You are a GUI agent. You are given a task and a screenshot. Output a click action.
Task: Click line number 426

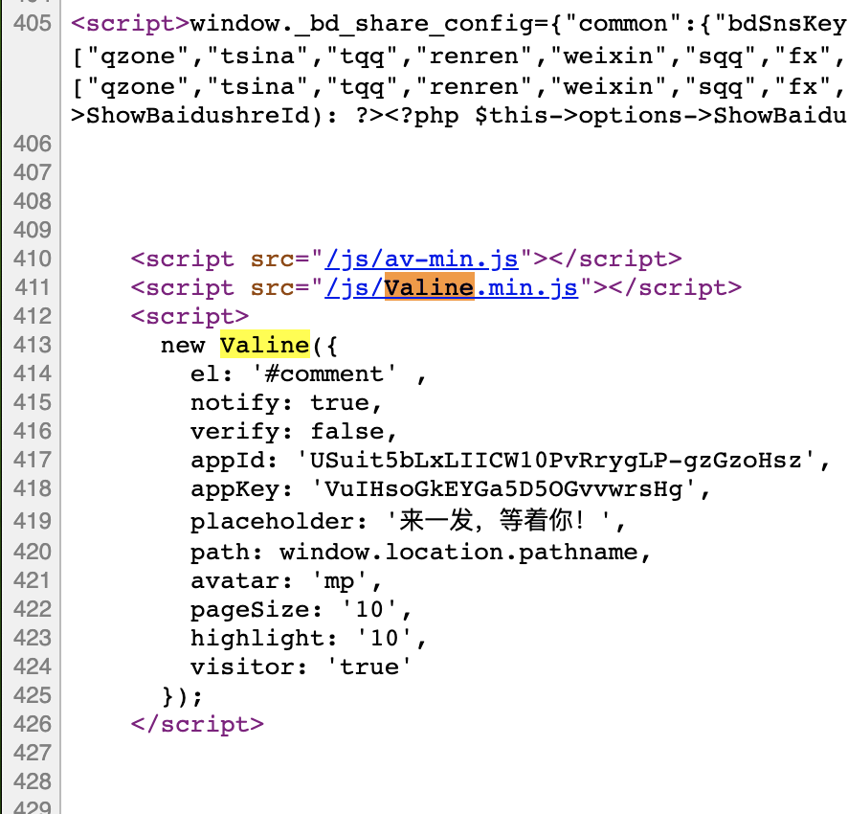click(33, 724)
